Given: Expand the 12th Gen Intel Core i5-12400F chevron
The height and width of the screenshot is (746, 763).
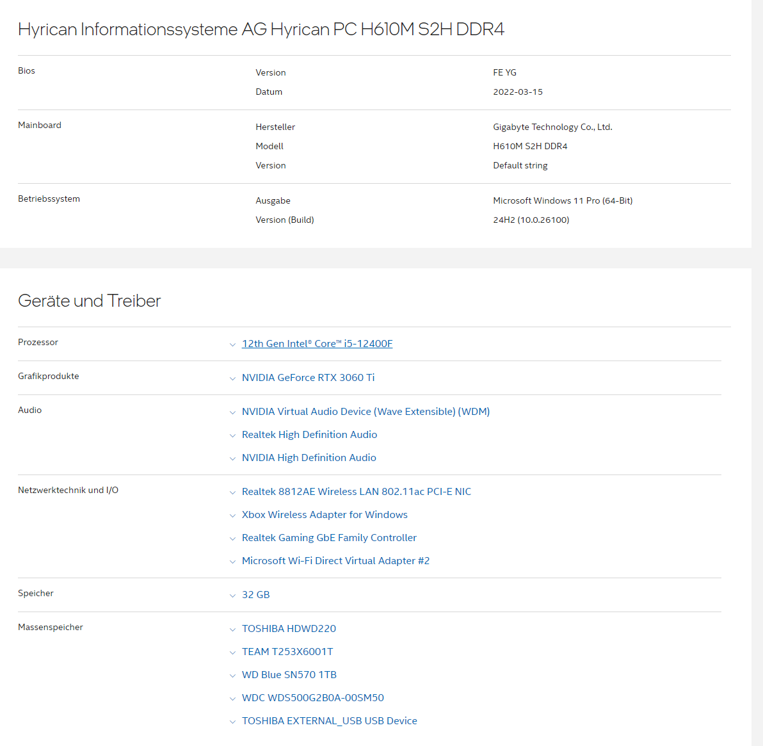Looking at the screenshot, I should 232,345.
